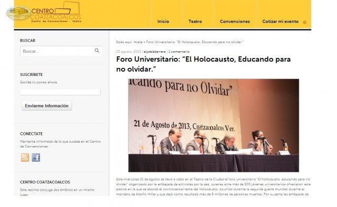Open the 1 comentario link

click(x=179, y=52)
